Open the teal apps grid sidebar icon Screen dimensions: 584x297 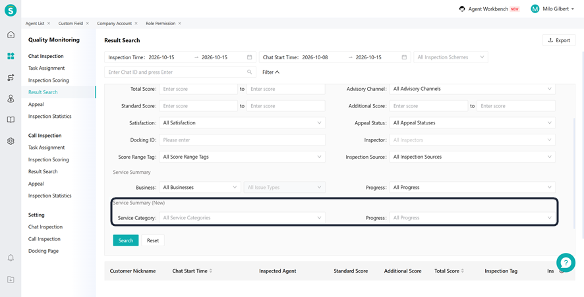11,56
